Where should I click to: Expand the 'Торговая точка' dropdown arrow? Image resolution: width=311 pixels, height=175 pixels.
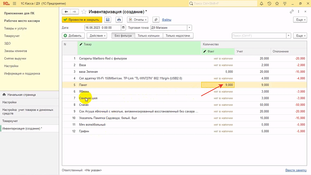(x=189, y=28)
